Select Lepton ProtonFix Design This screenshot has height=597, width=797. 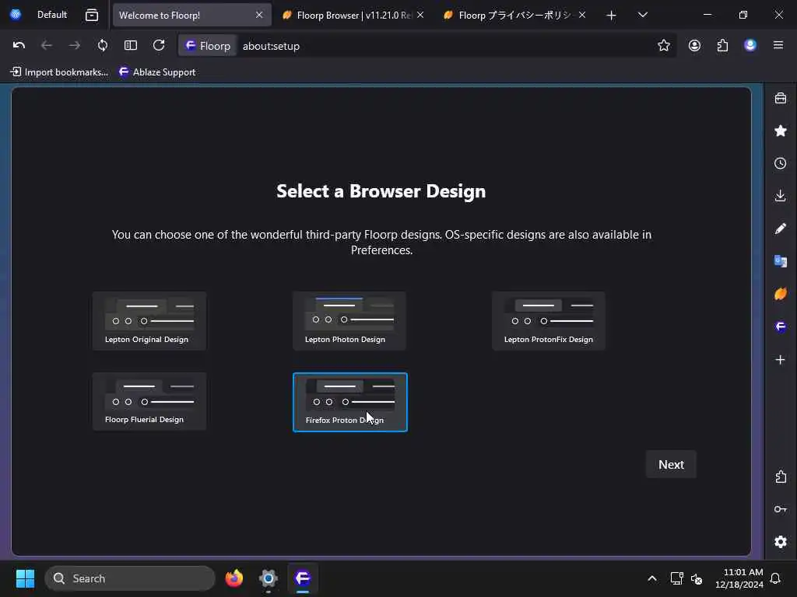[549, 321]
